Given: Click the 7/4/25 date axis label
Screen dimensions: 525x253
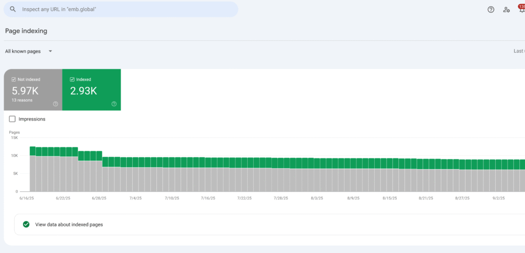Looking at the screenshot, I should [x=135, y=198].
